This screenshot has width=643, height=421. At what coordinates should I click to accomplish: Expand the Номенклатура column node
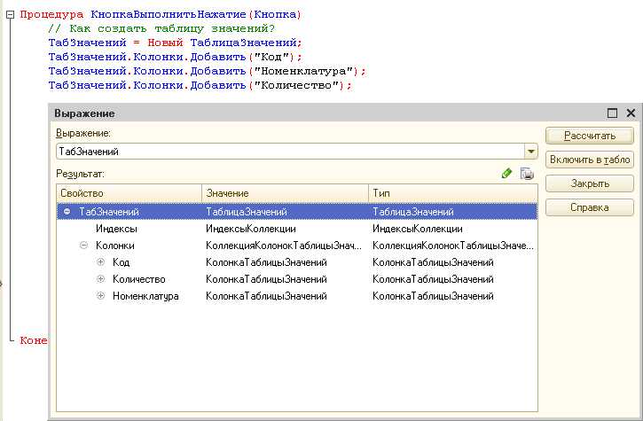tap(100, 295)
